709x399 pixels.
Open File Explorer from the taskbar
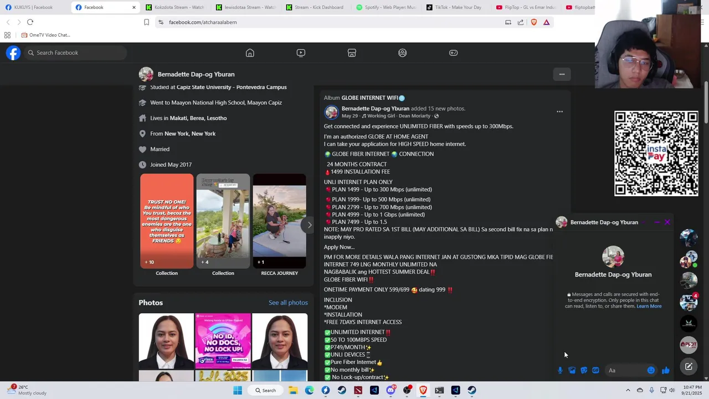click(293, 390)
